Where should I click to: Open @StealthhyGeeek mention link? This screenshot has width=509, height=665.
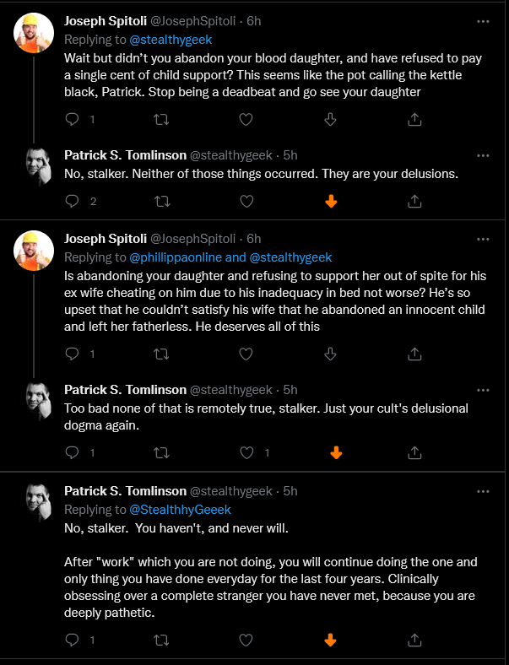(180, 510)
